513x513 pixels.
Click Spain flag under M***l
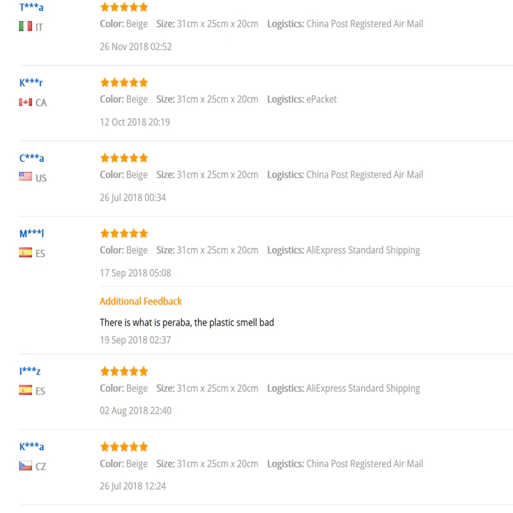click(x=26, y=253)
